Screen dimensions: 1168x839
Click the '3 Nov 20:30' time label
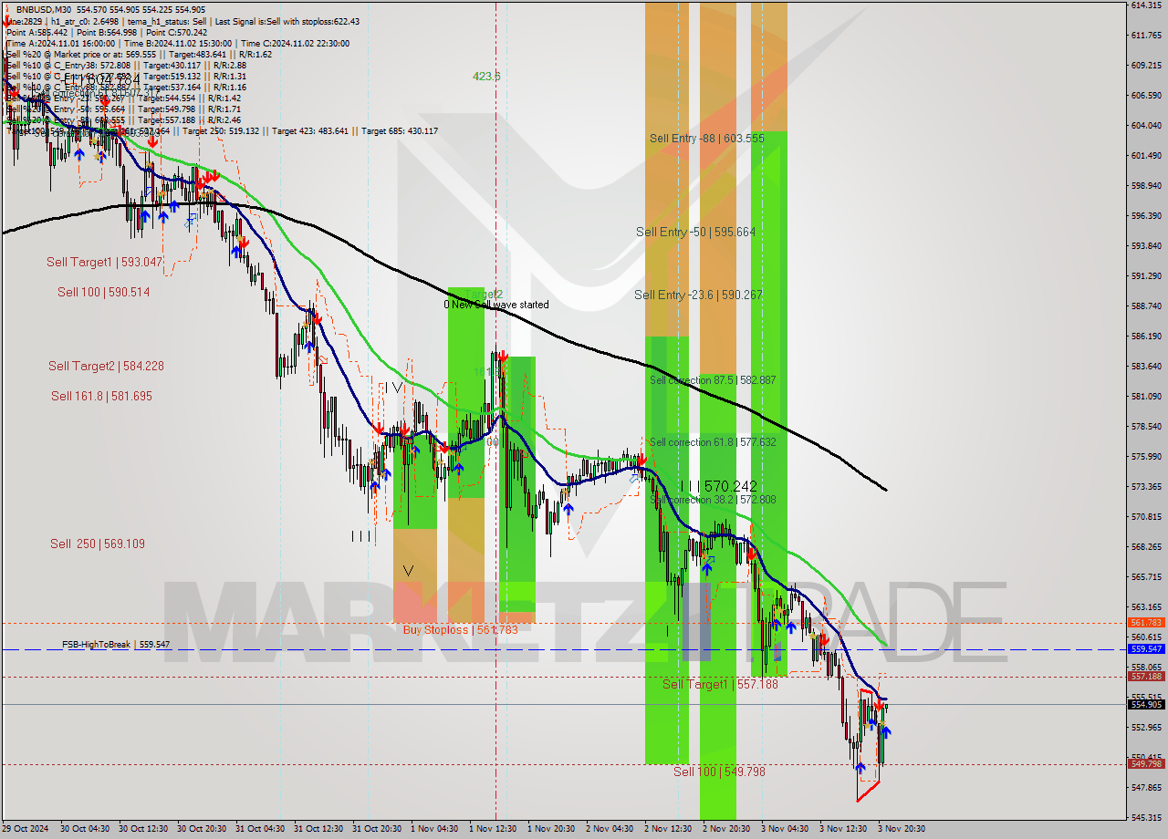(902, 829)
